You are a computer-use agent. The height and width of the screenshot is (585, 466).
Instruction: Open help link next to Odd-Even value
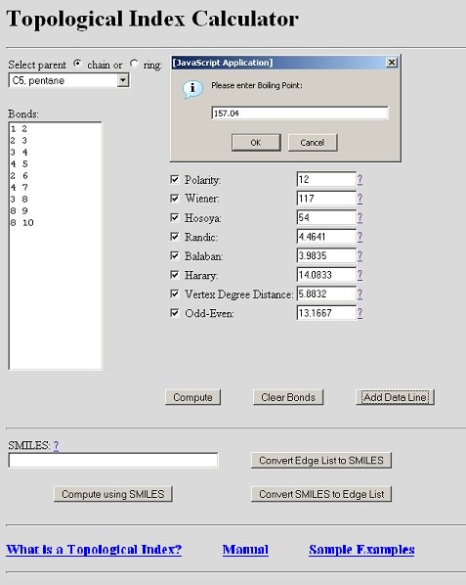[360, 313]
